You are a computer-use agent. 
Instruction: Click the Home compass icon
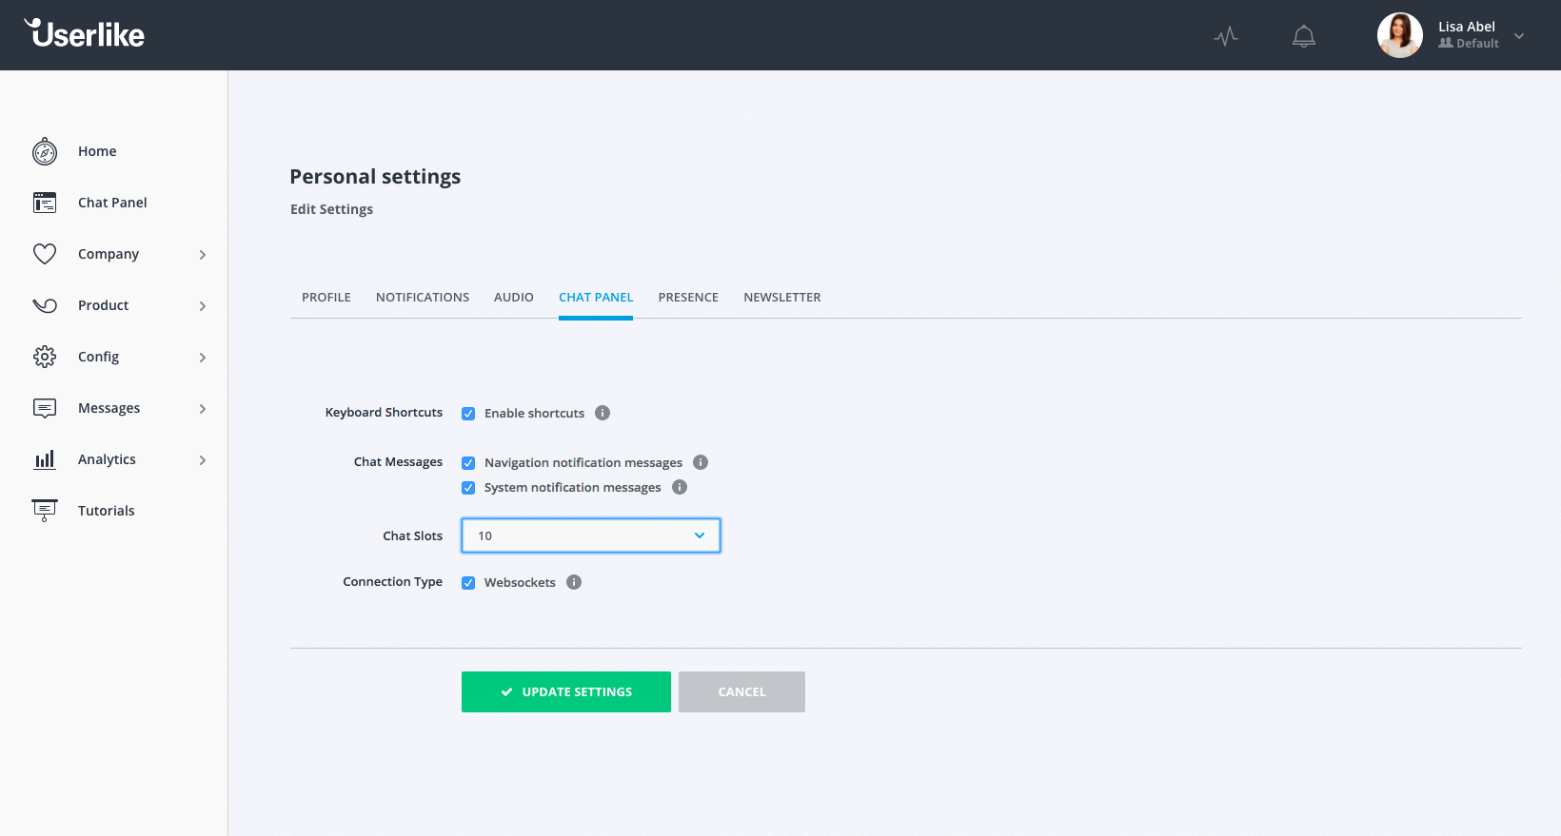coord(45,151)
